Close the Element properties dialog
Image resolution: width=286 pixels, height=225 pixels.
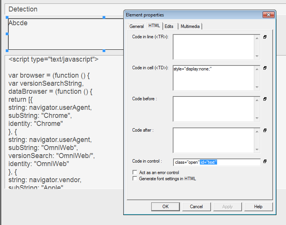pyautogui.click(x=268, y=15)
